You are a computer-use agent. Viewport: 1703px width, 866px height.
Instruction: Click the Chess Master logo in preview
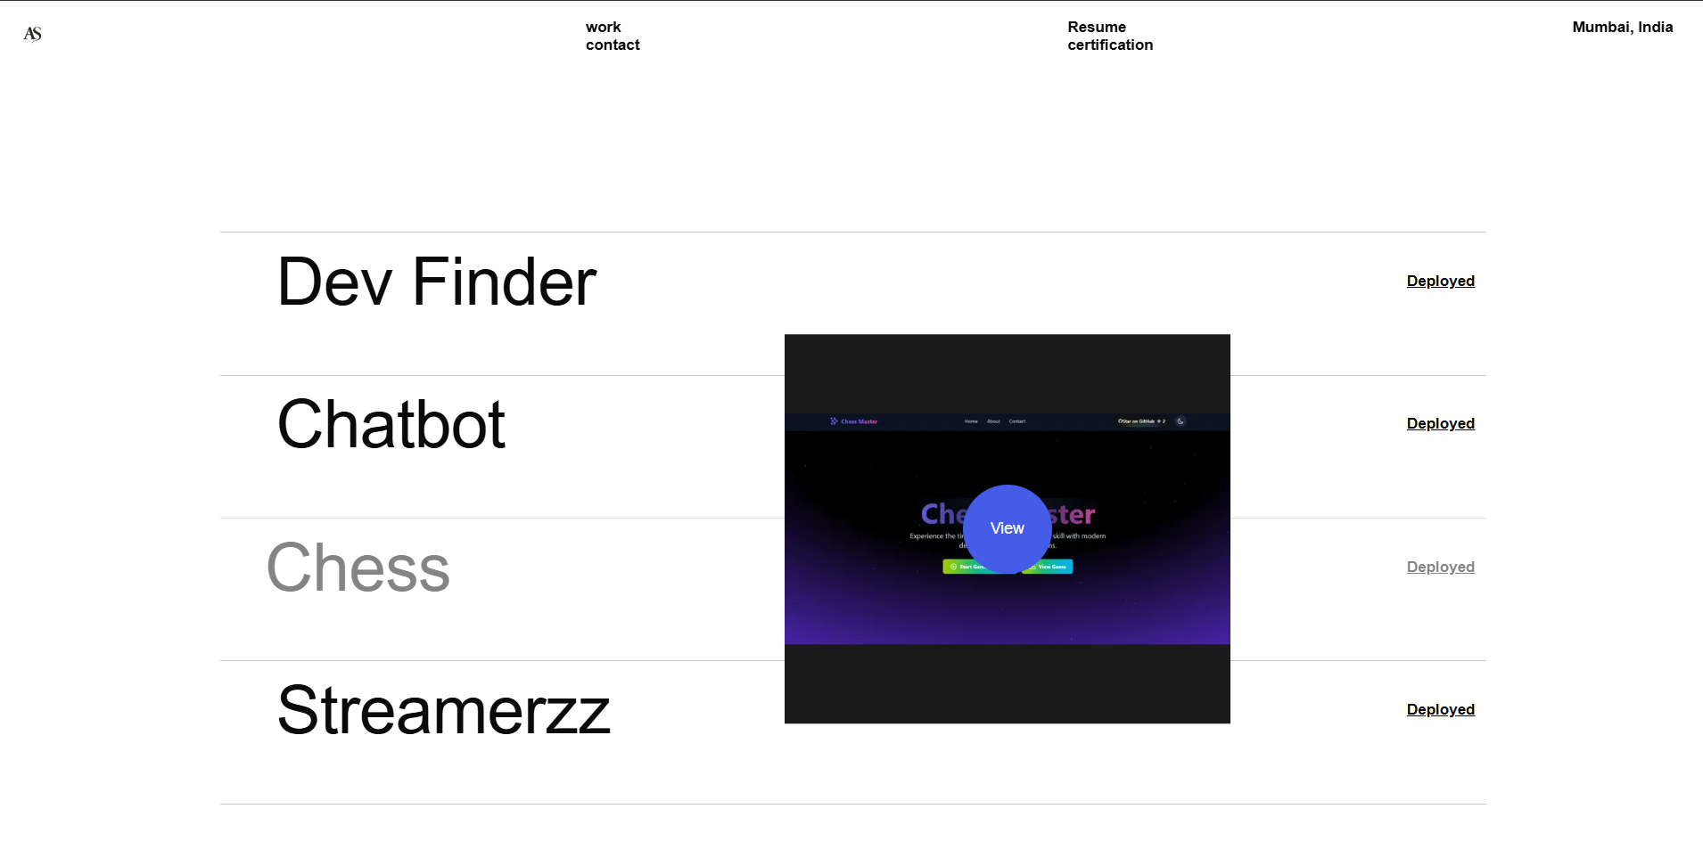pyautogui.click(x=854, y=421)
